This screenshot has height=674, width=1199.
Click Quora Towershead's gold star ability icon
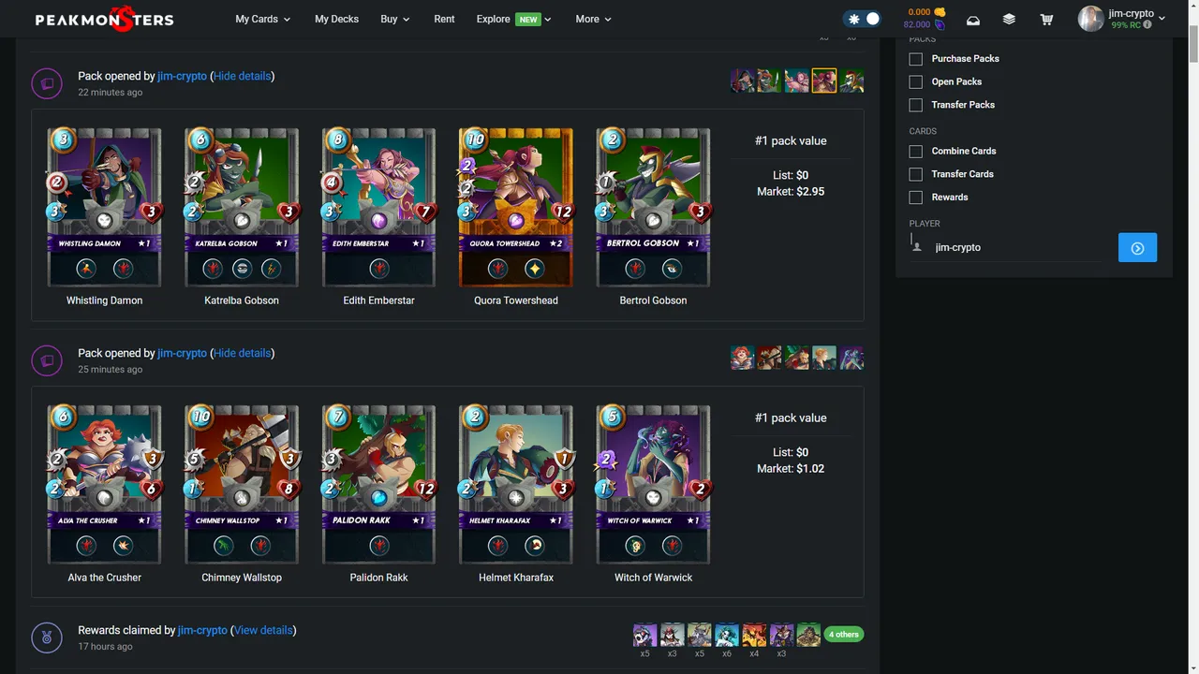534,269
